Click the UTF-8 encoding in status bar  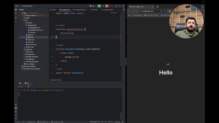[x=110, y=122]
